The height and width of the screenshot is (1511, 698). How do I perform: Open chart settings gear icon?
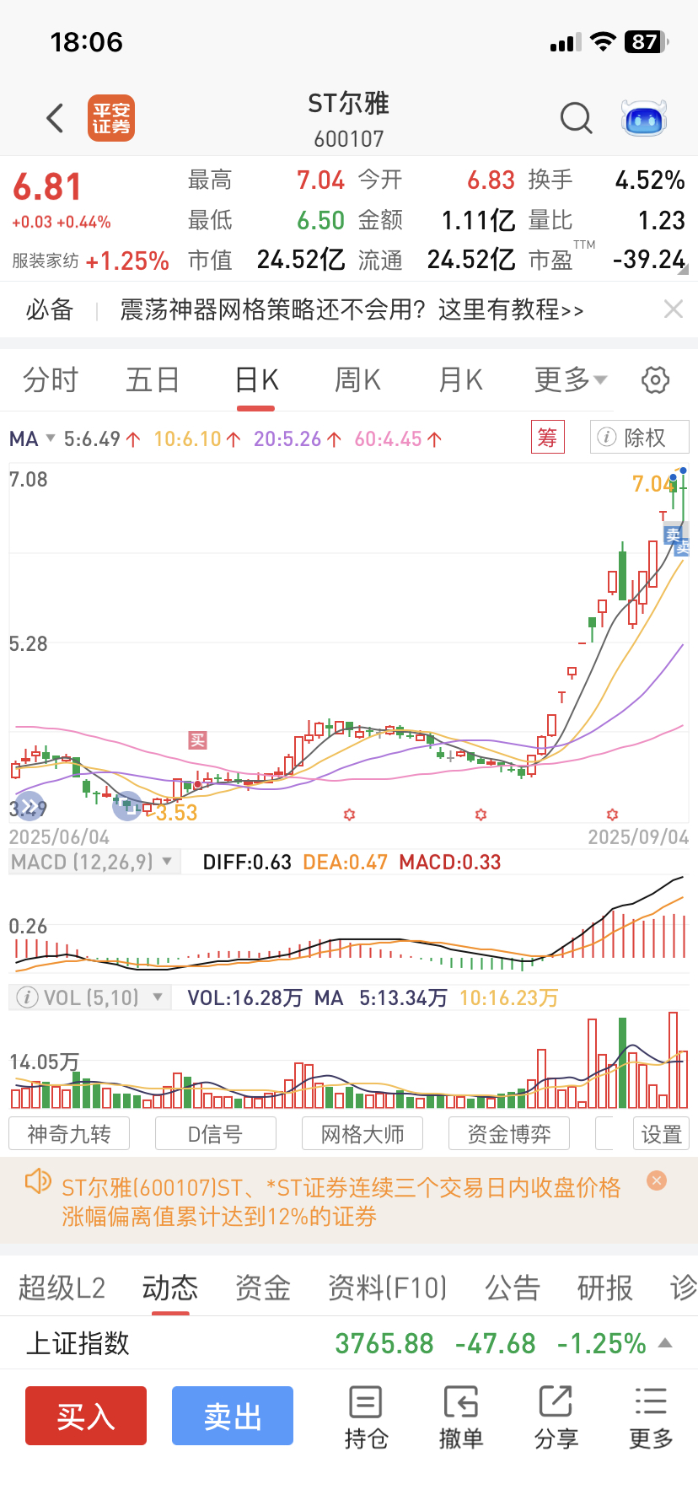point(655,380)
